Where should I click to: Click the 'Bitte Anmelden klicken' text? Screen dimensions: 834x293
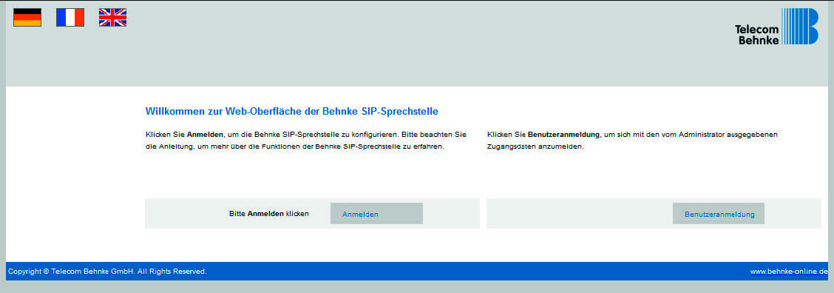coord(268,214)
